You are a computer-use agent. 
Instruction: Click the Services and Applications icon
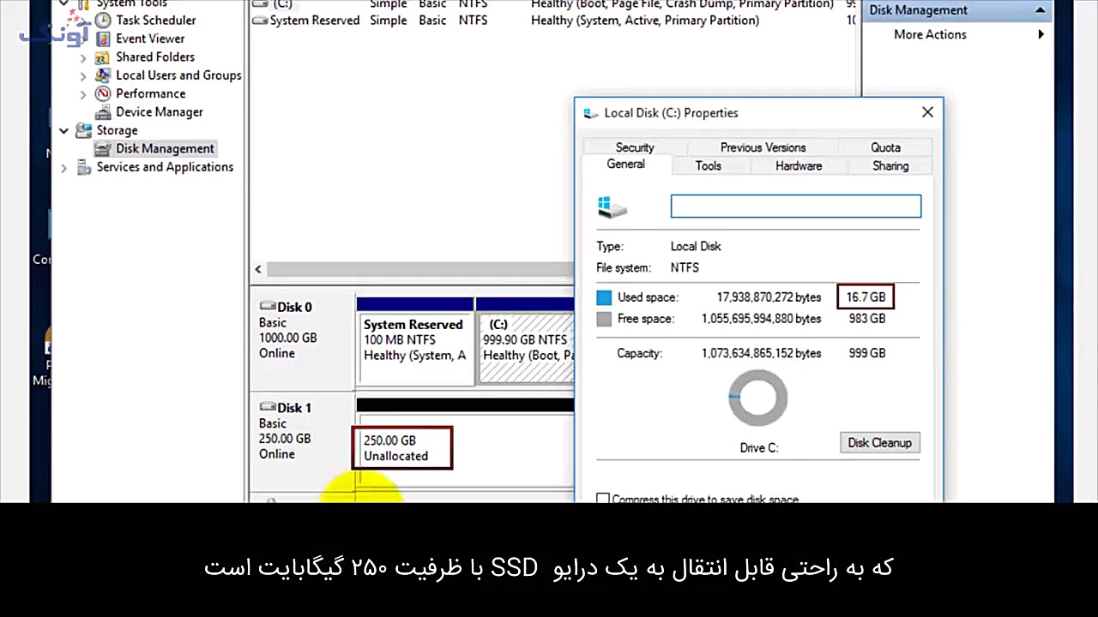83,167
